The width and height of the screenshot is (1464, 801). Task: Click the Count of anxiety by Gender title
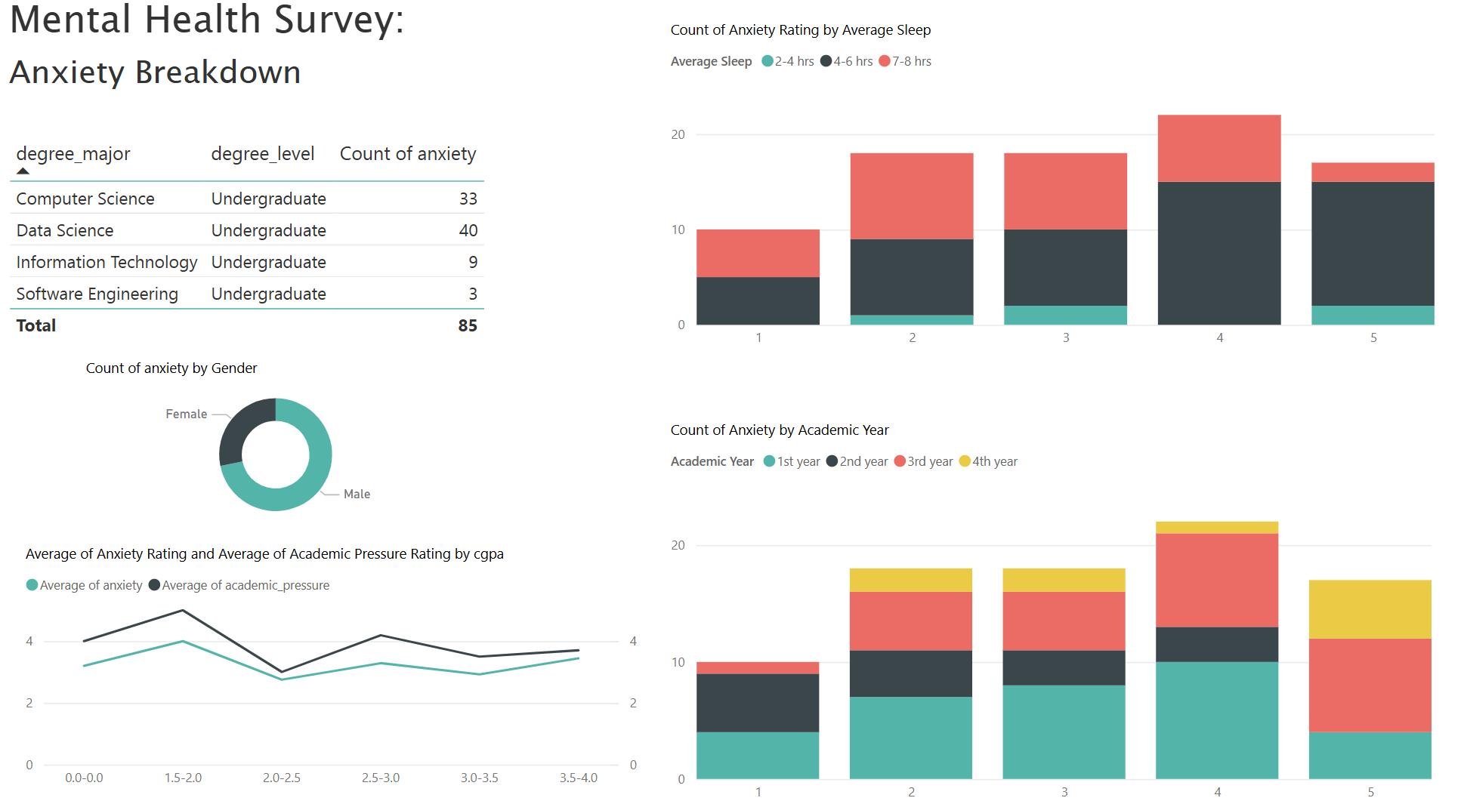click(x=171, y=368)
